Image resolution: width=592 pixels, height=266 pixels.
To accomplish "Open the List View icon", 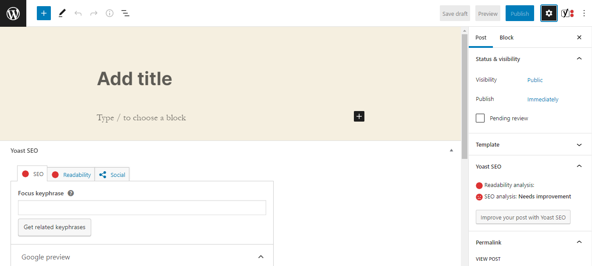I will pos(125,13).
